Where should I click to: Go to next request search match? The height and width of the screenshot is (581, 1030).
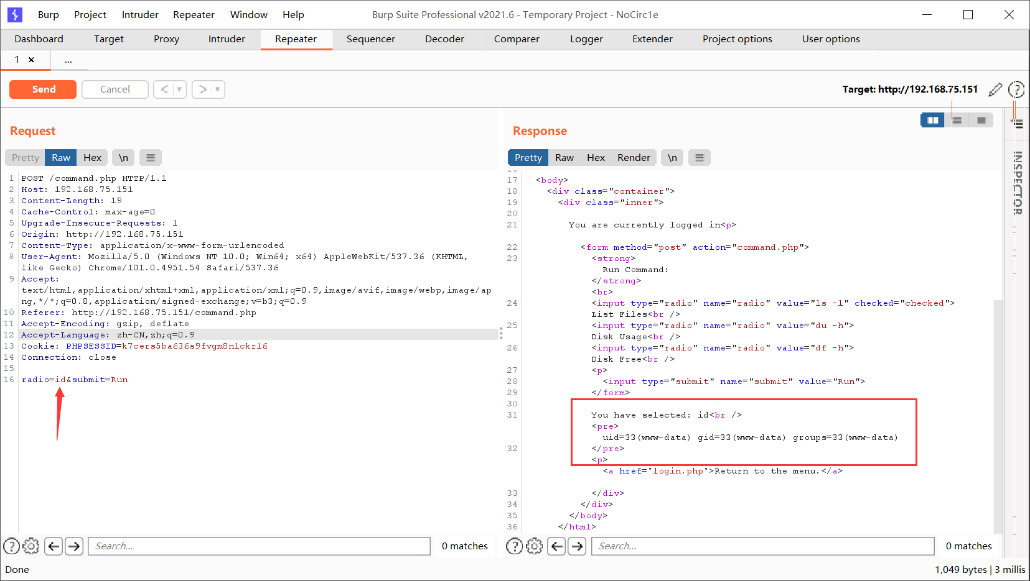click(74, 546)
